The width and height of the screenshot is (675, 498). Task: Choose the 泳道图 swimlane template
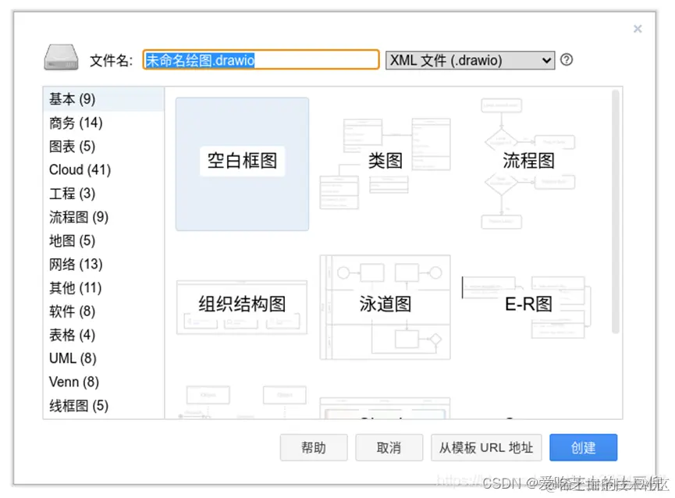tap(385, 307)
